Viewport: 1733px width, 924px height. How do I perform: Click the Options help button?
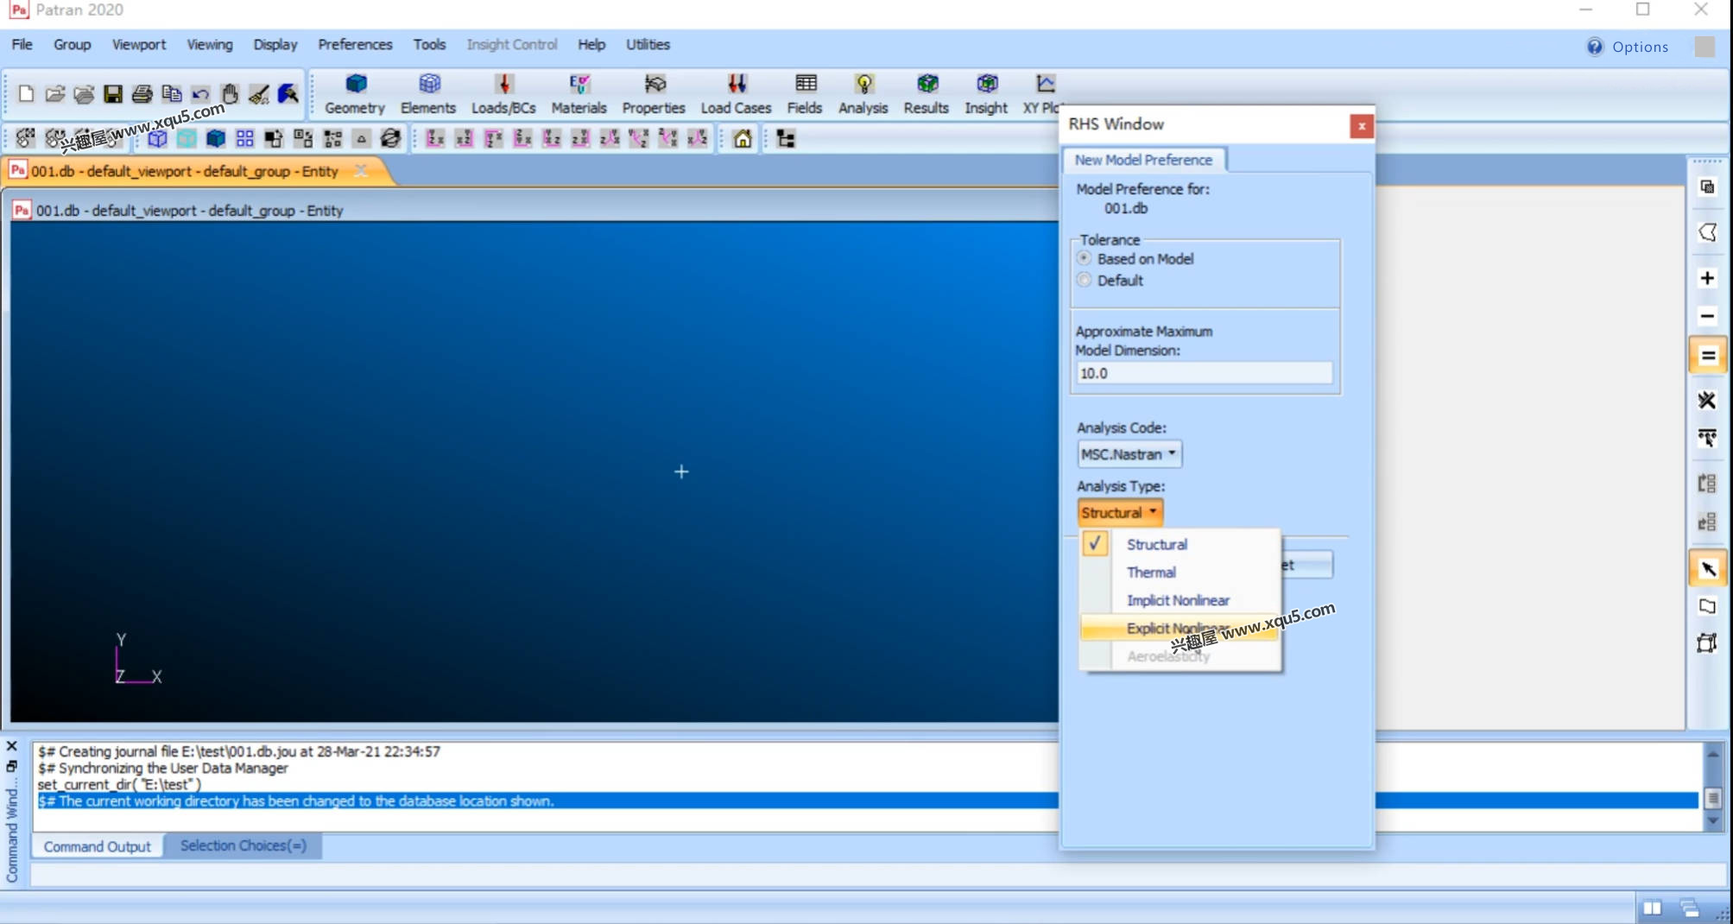tap(1628, 47)
